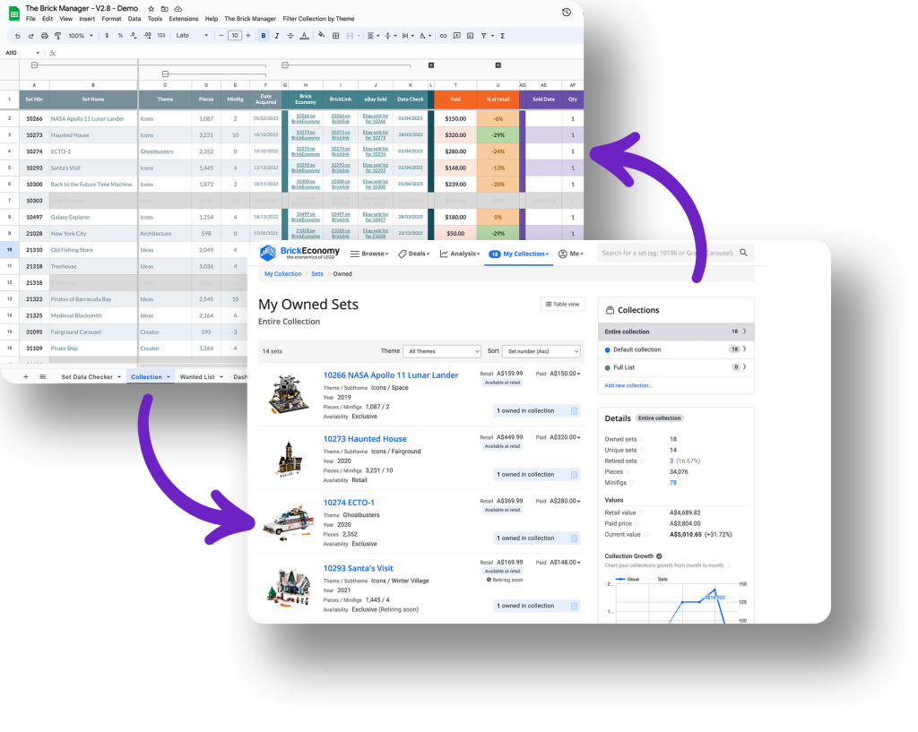Image resolution: width=918 pixels, height=732 pixels.
Task: Click the Table view button
Action: (563, 305)
